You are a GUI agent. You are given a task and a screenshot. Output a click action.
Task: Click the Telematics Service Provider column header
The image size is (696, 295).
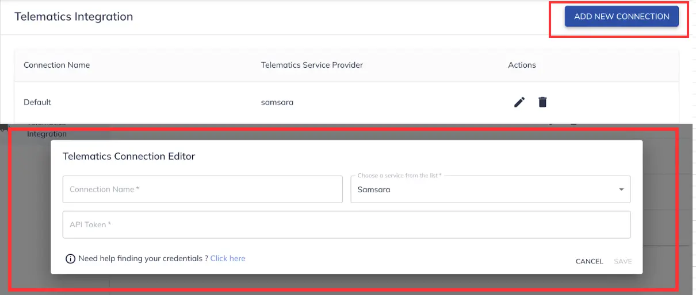pyautogui.click(x=312, y=65)
